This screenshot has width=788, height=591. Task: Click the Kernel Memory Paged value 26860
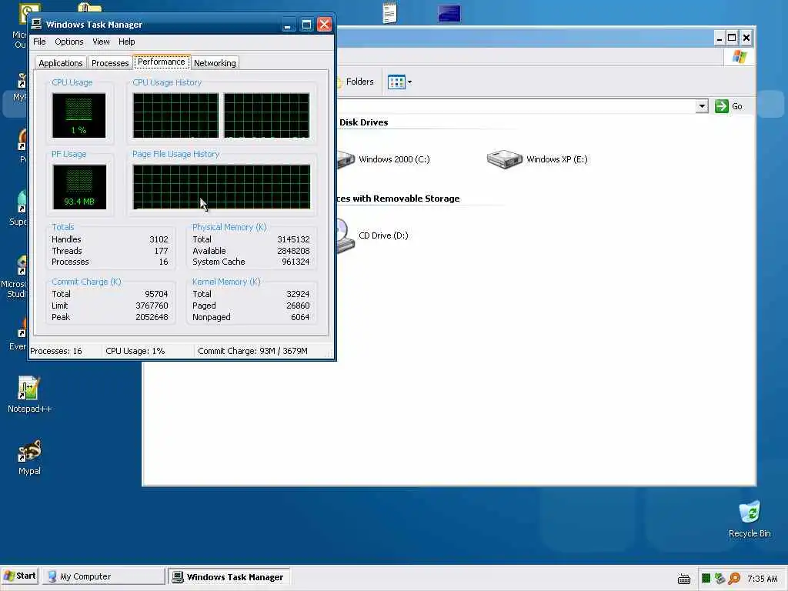[x=298, y=306]
